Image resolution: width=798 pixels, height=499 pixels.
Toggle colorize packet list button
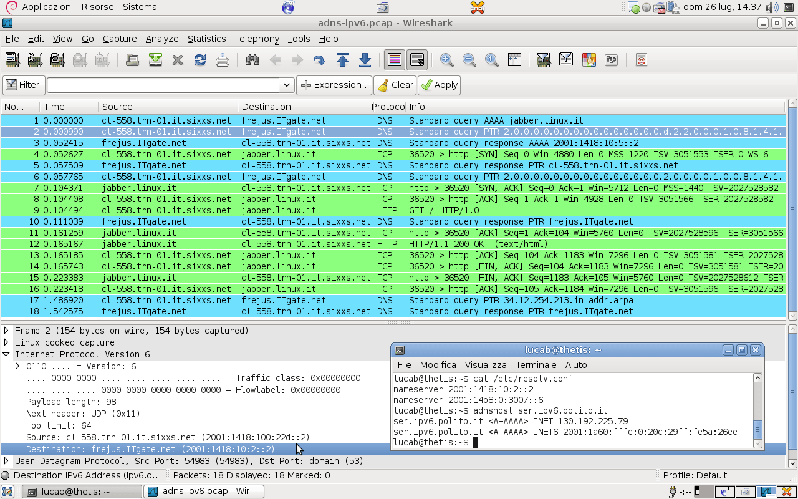(395, 60)
